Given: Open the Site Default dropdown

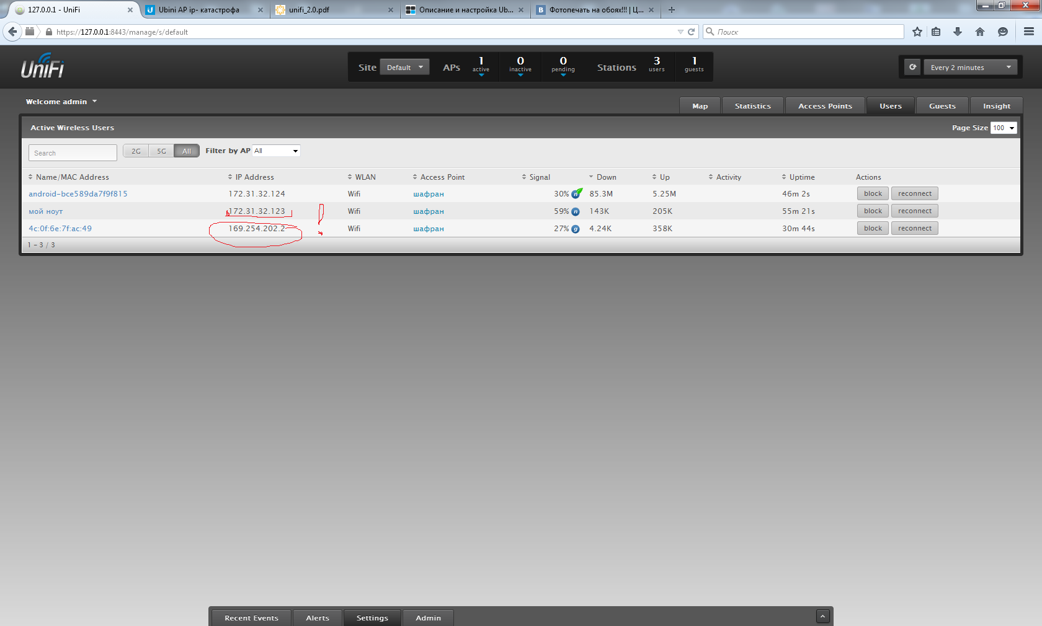Looking at the screenshot, I should (x=404, y=68).
